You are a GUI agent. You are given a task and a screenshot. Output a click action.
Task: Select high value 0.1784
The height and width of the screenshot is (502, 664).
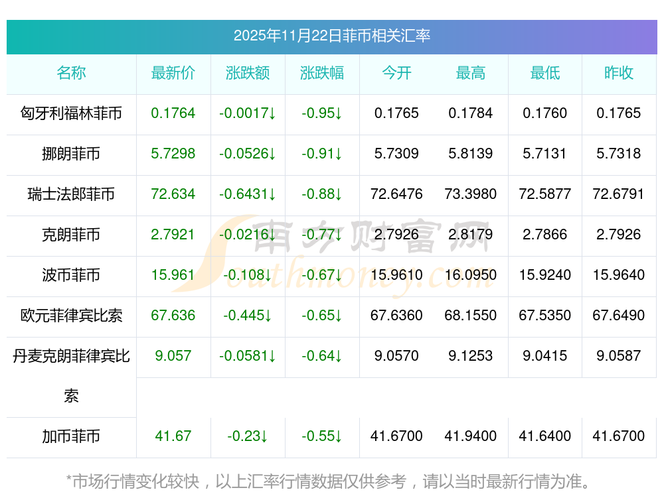click(471, 113)
